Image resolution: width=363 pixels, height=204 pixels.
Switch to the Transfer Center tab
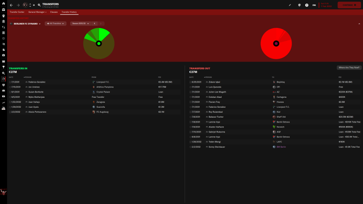(x=17, y=12)
